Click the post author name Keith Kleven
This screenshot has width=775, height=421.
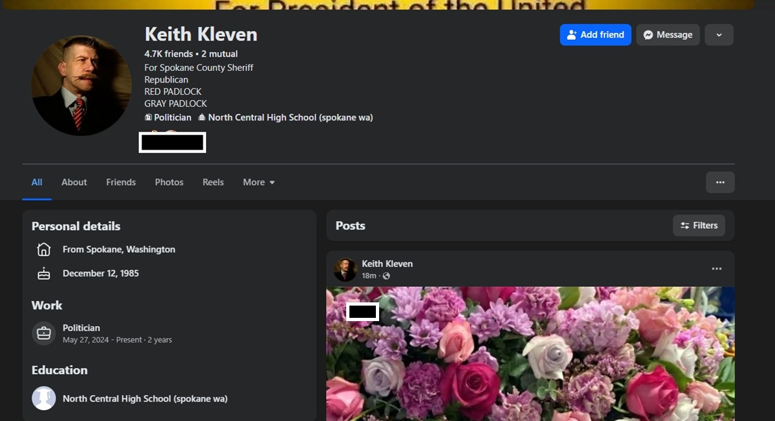point(387,264)
